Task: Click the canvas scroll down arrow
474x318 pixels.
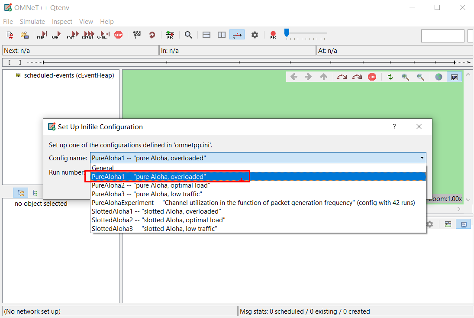Action: pos(468,200)
